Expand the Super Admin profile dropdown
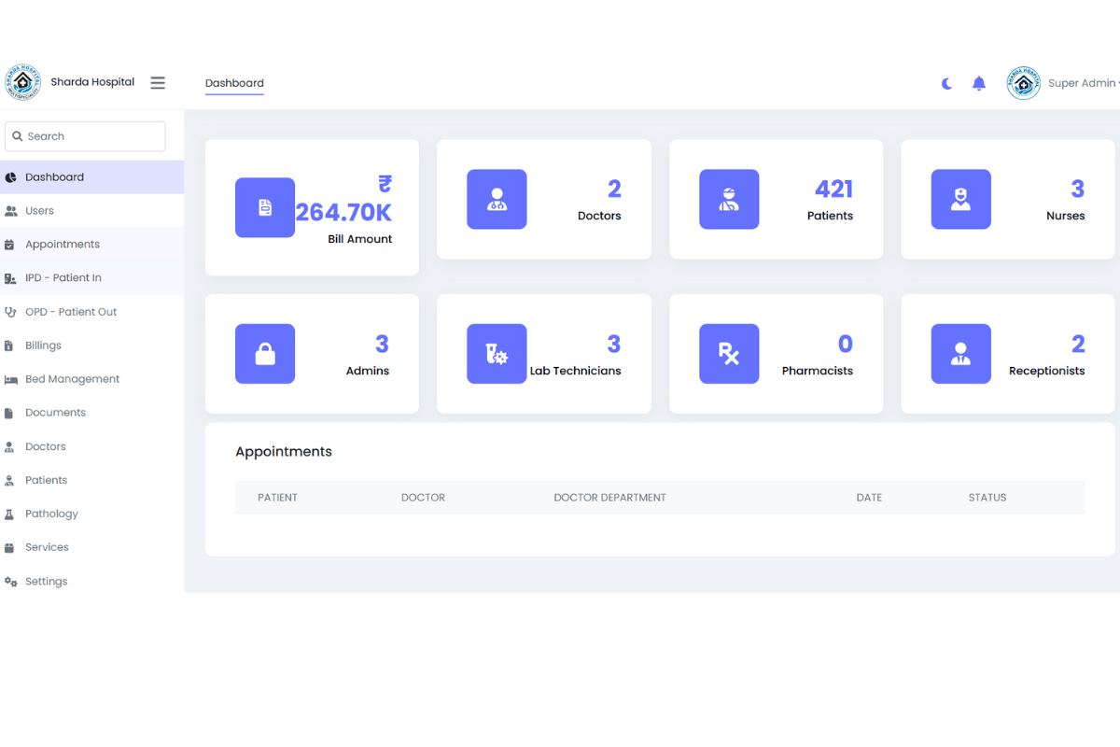This screenshot has height=747, width=1120. [x=1081, y=83]
